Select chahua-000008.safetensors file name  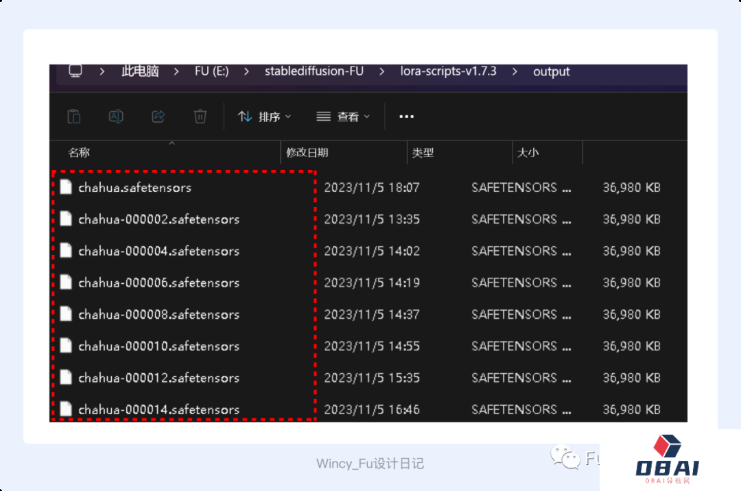tap(158, 314)
